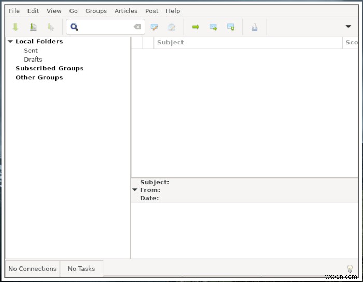
Task: Focus the group search input field
Action: point(106,27)
